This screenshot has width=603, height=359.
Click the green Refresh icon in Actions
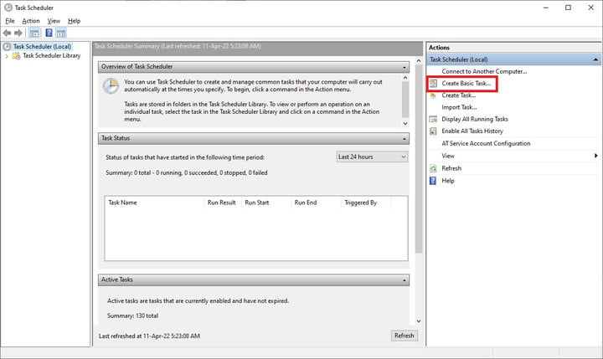pos(434,168)
